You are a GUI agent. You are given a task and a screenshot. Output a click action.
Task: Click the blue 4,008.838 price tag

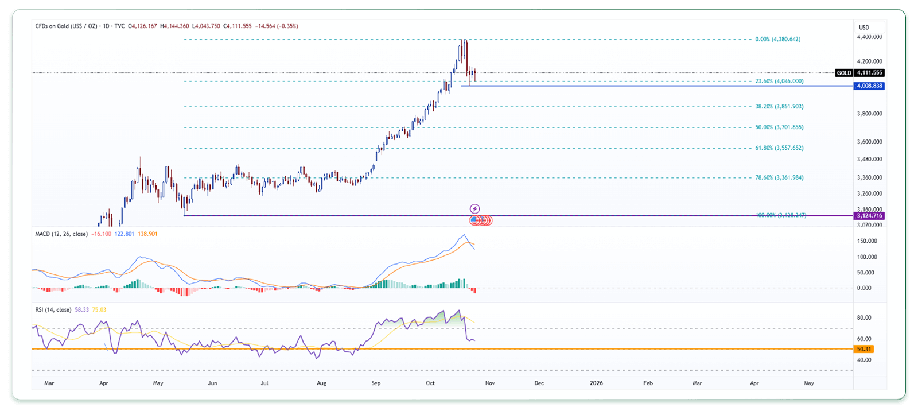(x=869, y=86)
